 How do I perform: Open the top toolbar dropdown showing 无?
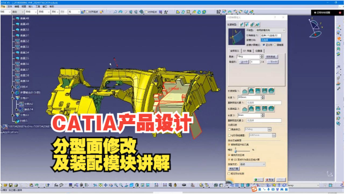(x=74, y=12)
